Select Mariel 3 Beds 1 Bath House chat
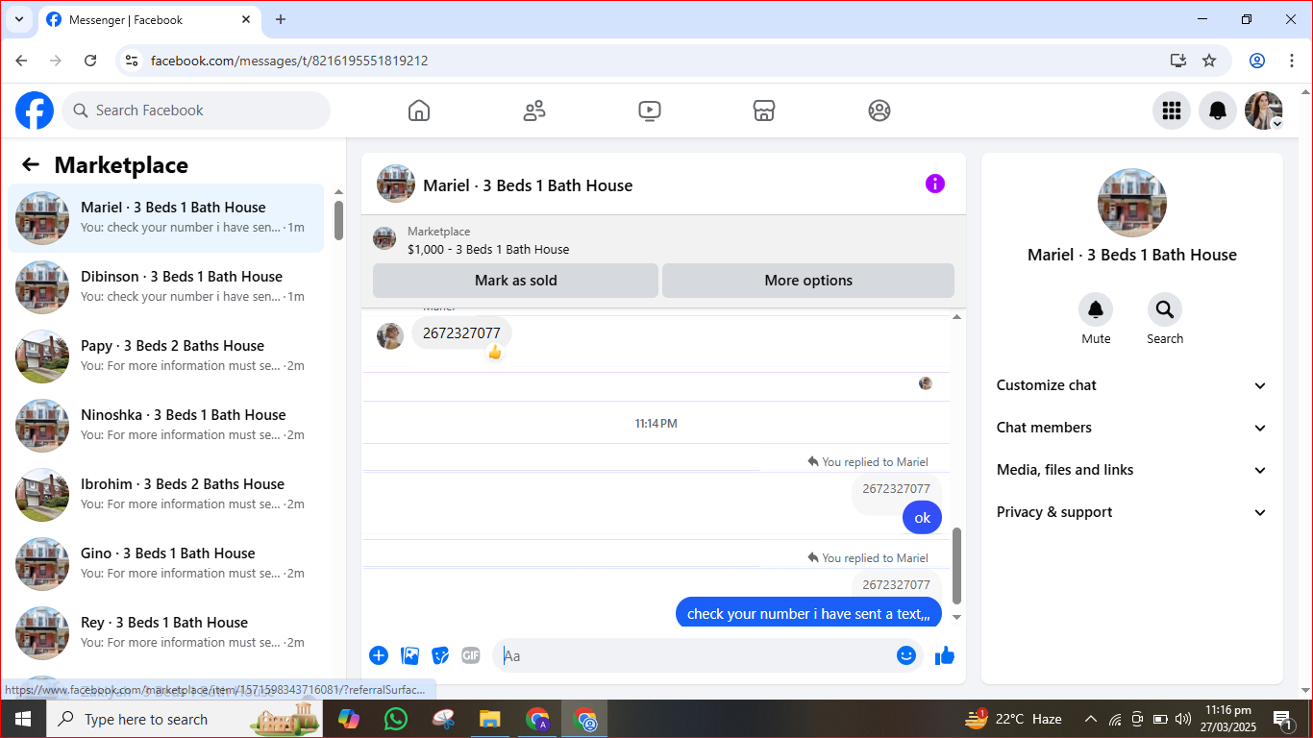1313x738 pixels. 165,218
